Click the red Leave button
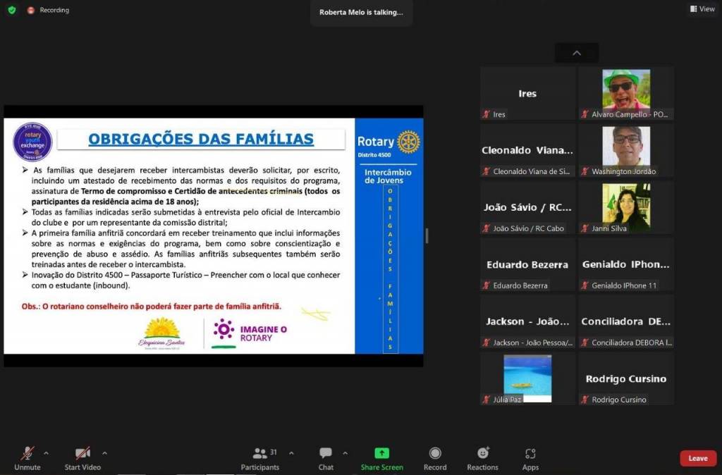This screenshot has width=722, height=475. coord(697,458)
